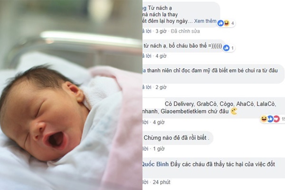Click the '2 giờ' timestamp under đam mỹ comment
The height and width of the screenshot is (190, 285).
click(x=161, y=87)
